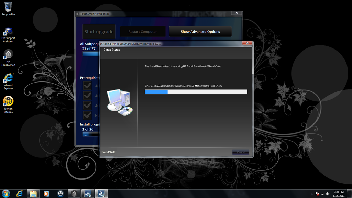
Task: Show hidden system tray icons arrow
Action: pos(311,194)
